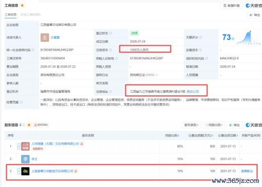Click the score distribution curve chart

click(249, 37)
